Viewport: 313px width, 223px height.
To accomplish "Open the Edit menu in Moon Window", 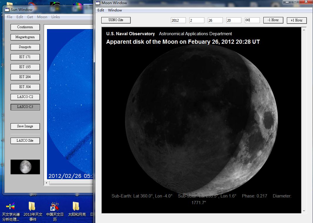I will coord(101,10).
